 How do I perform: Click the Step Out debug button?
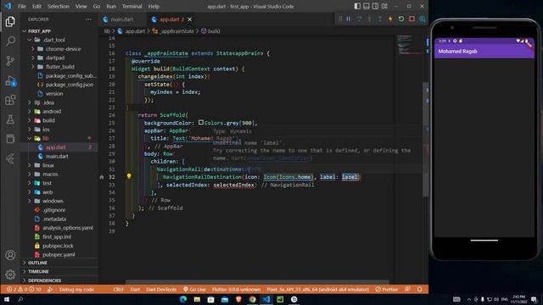point(379,19)
